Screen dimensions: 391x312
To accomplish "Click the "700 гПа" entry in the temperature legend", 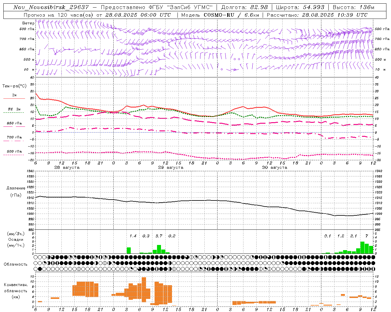I will pyautogui.click(x=14, y=137).
